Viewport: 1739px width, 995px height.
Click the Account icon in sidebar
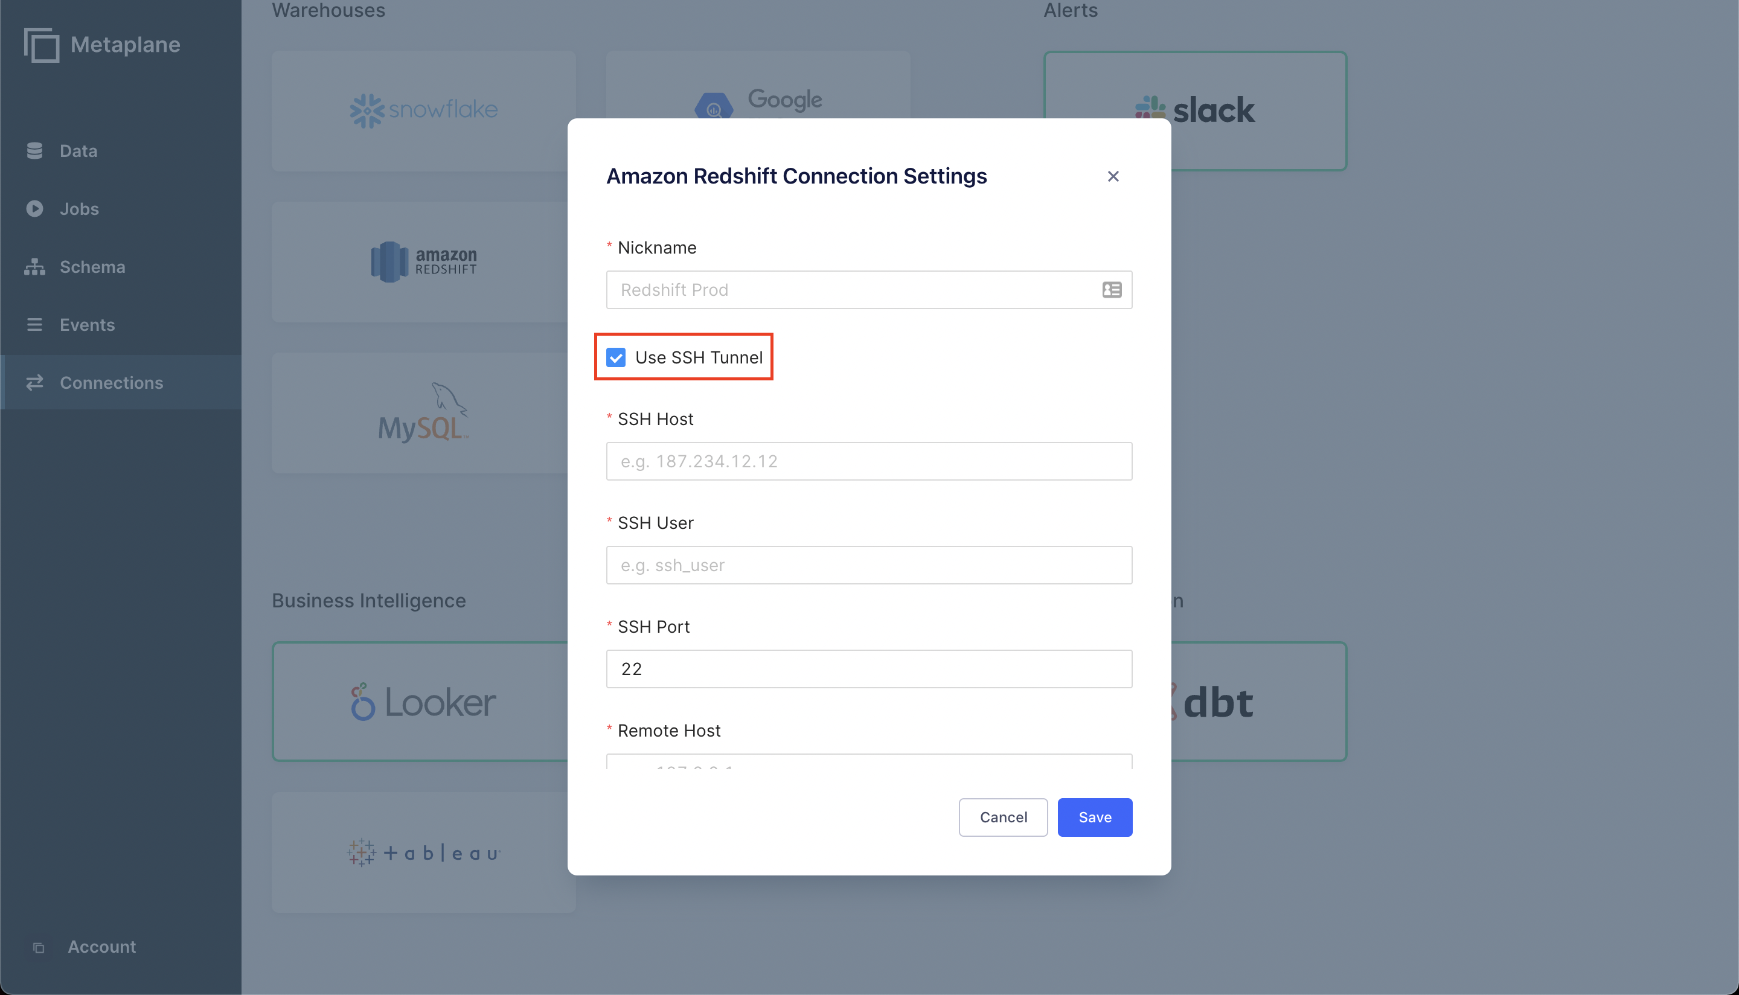pyautogui.click(x=39, y=947)
